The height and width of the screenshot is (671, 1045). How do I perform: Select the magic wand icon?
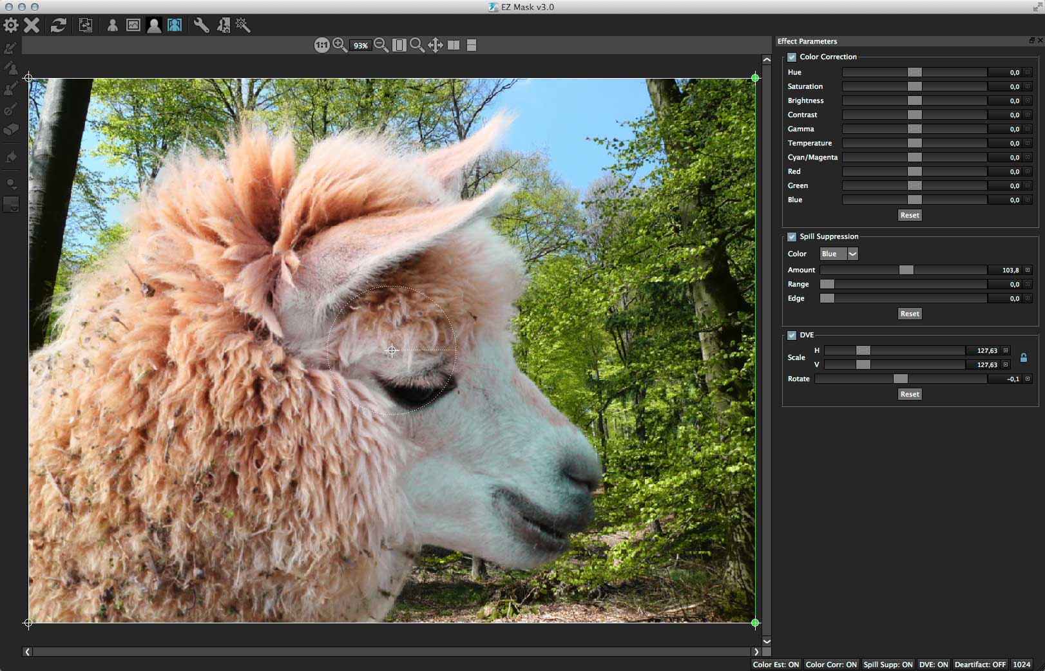pyautogui.click(x=243, y=25)
